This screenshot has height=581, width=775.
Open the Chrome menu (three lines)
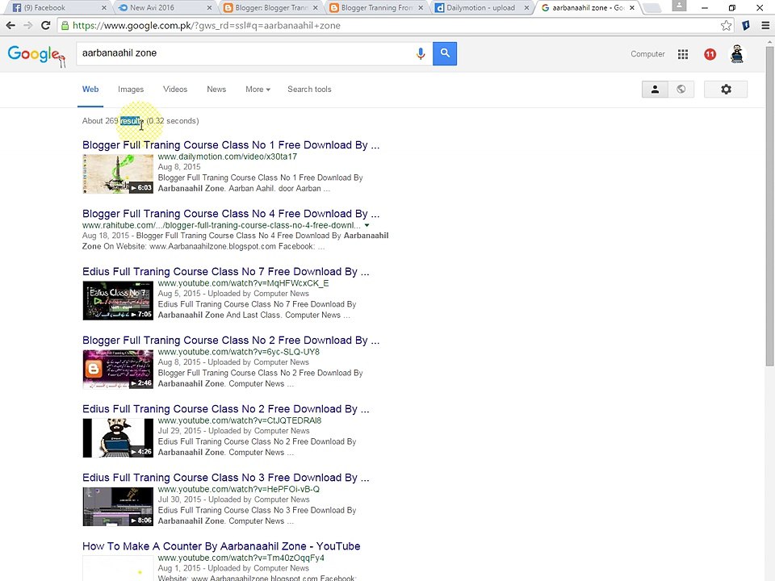pos(765,26)
